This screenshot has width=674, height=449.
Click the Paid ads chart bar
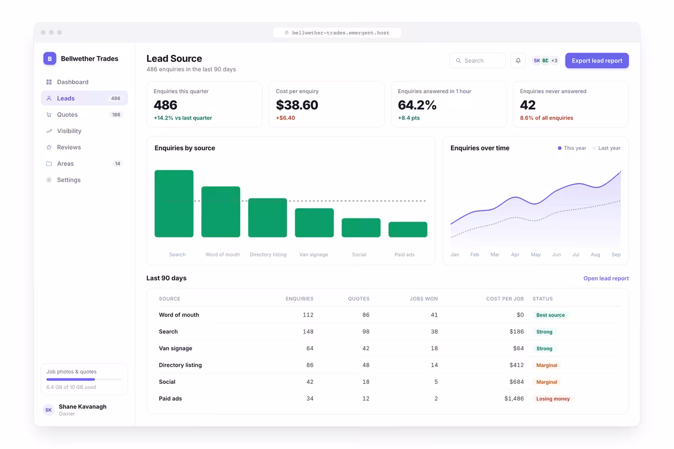click(x=408, y=230)
